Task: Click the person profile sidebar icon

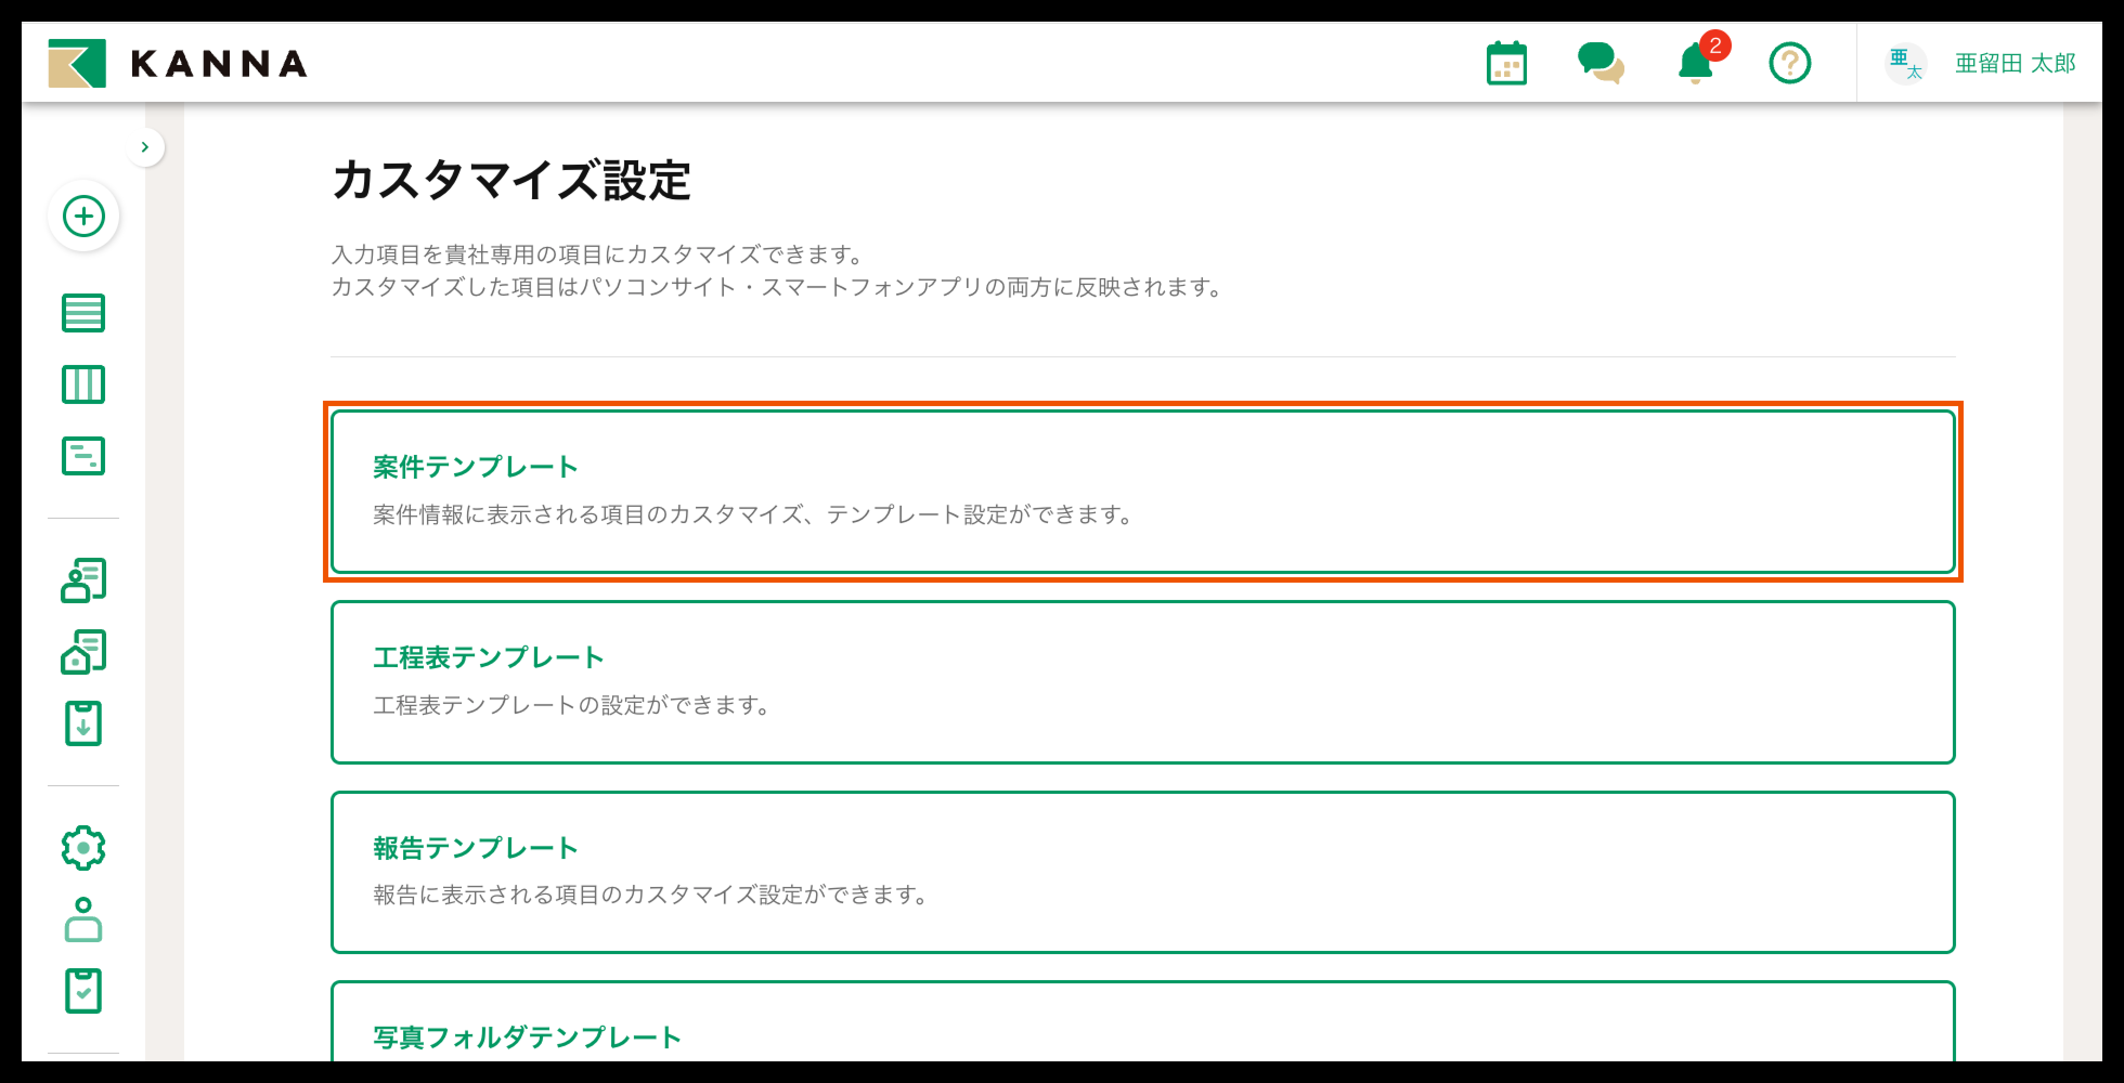Action: coord(83,919)
